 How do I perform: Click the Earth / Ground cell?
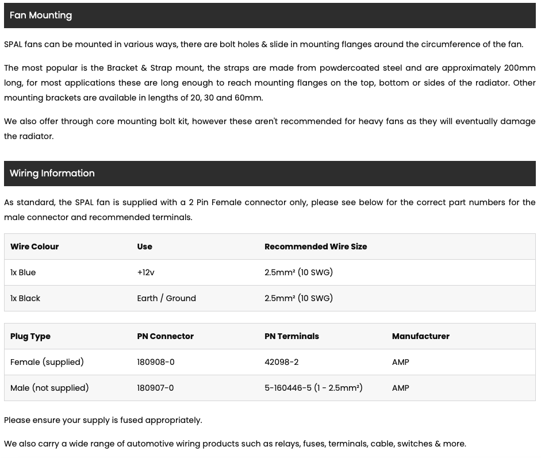coord(166,298)
